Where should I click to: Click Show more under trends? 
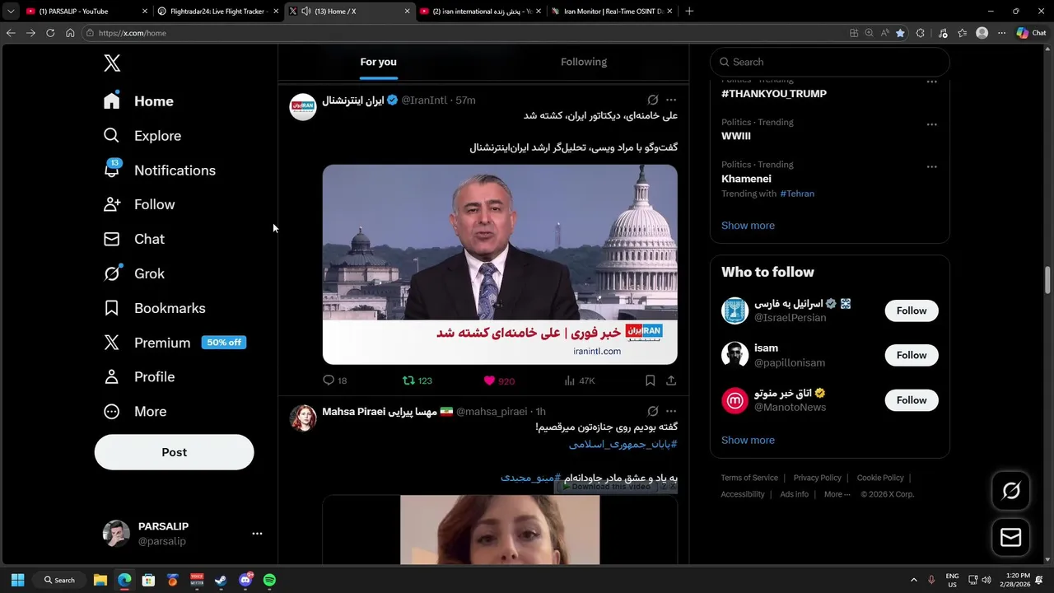748,226
